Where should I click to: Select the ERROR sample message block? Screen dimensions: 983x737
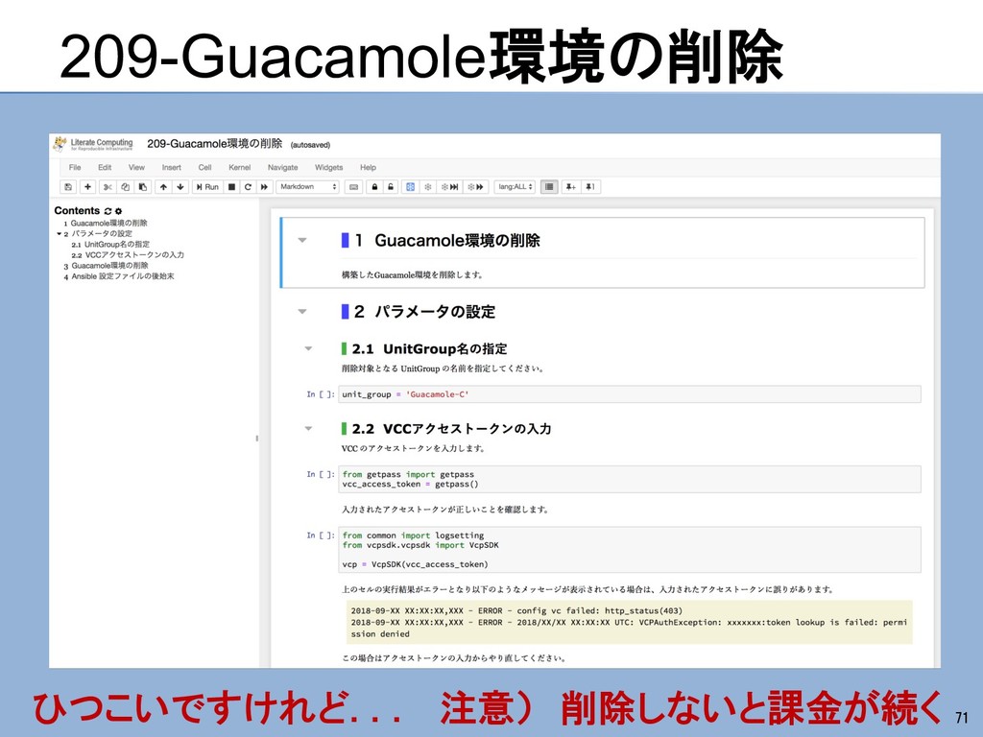coord(630,622)
